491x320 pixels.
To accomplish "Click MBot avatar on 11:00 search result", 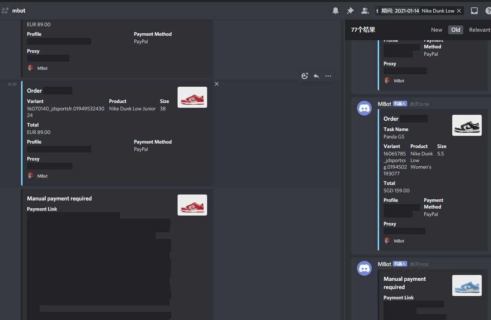I will pyautogui.click(x=364, y=268).
